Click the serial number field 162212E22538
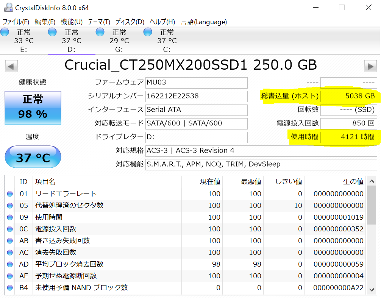The height and width of the screenshot is (298, 381). 196,96
